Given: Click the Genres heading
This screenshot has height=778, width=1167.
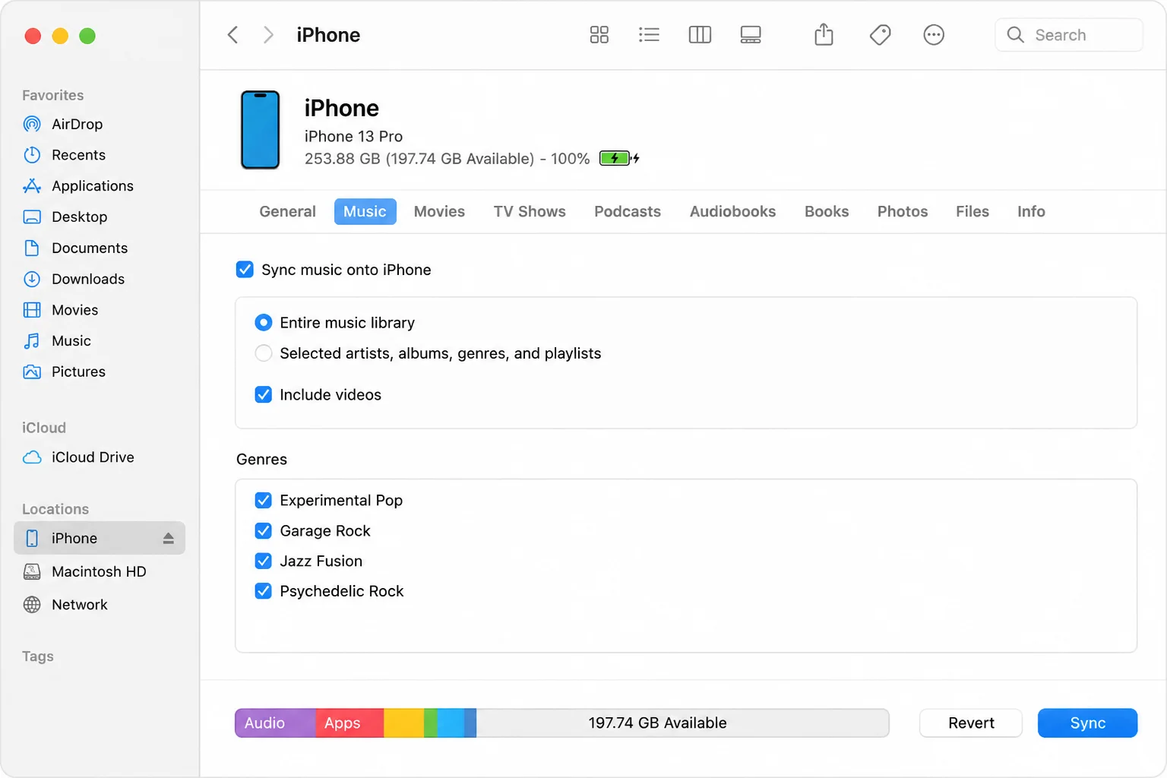Looking at the screenshot, I should pos(261,460).
